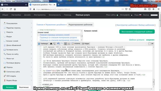Open page actions three-dot menu
161x91 pixels.
(123, 9)
